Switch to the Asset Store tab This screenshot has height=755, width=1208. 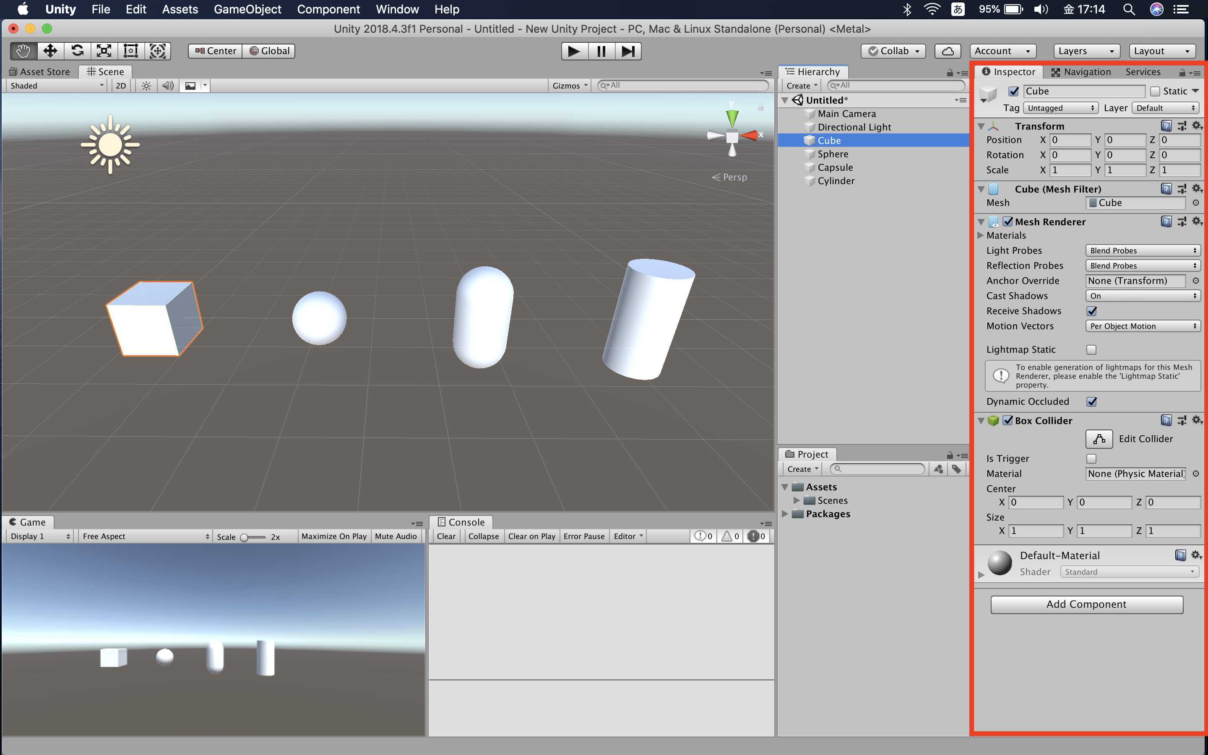(39, 72)
